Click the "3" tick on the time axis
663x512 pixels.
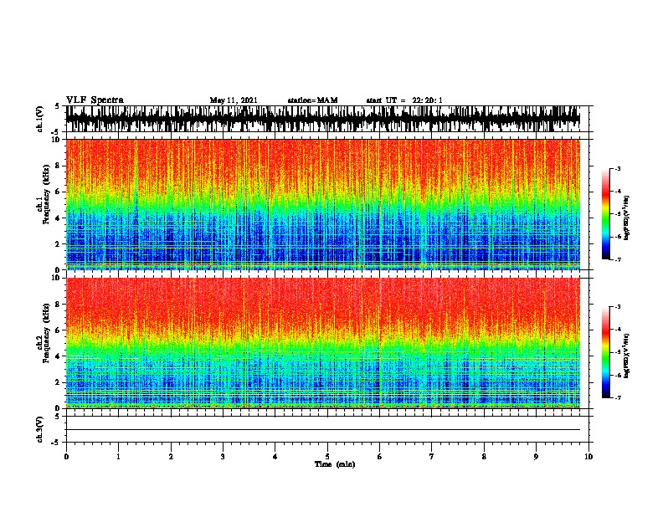click(x=223, y=457)
